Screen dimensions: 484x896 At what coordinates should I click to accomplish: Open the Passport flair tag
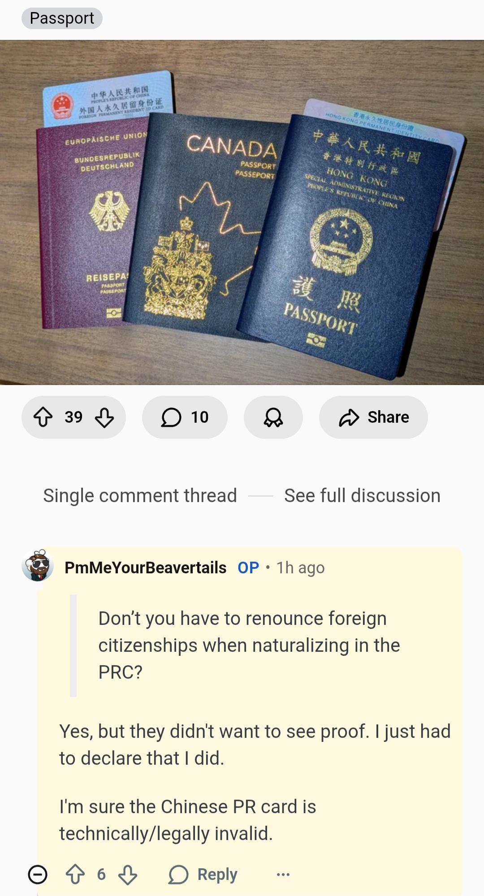pos(62,18)
